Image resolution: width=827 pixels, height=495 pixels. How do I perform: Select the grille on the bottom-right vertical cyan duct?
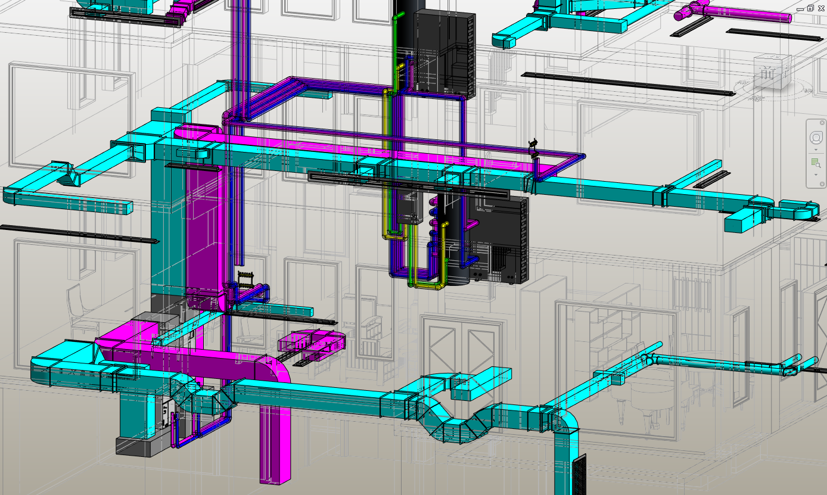coord(579,474)
